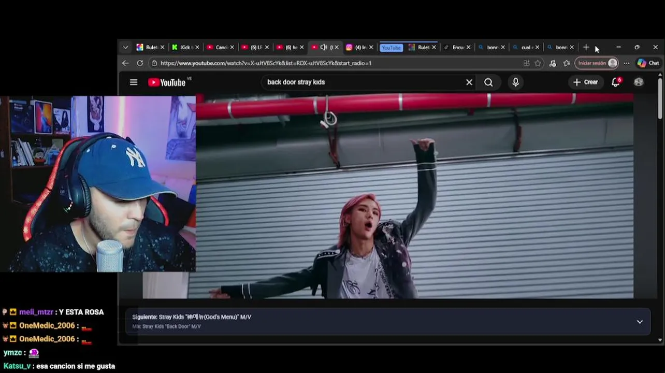Add this page to favorites star
The image size is (665, 373).
coord(538,63)
